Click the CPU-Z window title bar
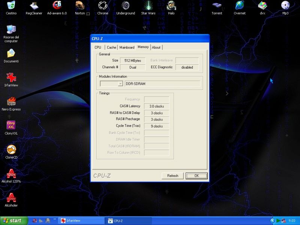The height and width of the screenshot is (225, 300). [150, 39]
